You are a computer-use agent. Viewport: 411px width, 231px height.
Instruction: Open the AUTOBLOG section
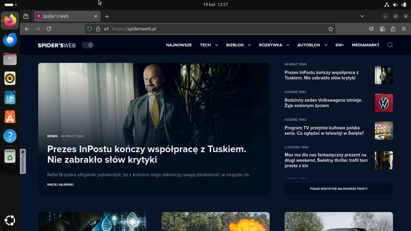pos(309,45)
